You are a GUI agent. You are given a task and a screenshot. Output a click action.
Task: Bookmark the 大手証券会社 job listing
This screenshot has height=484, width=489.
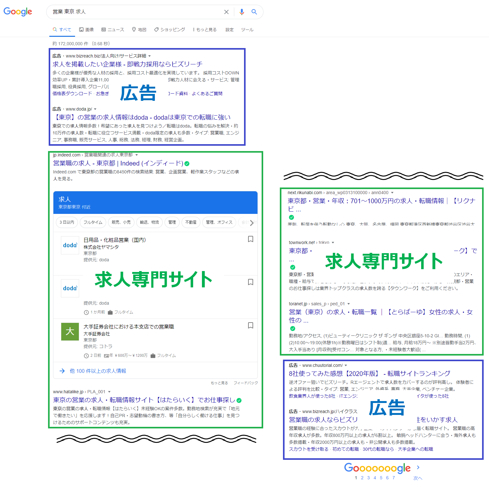click(x=251, y=325)
